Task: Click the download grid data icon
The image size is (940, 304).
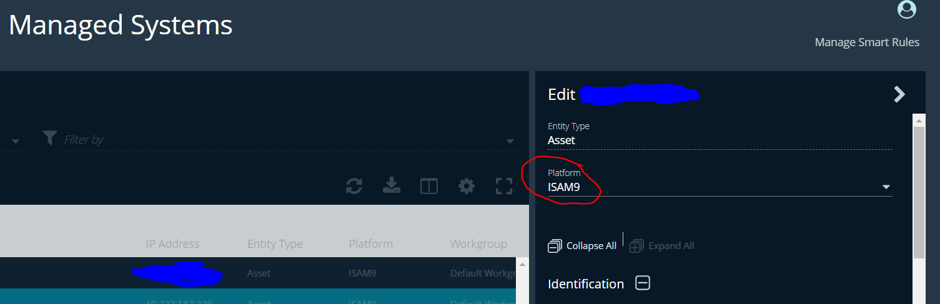Action: (x=392, y=185)
